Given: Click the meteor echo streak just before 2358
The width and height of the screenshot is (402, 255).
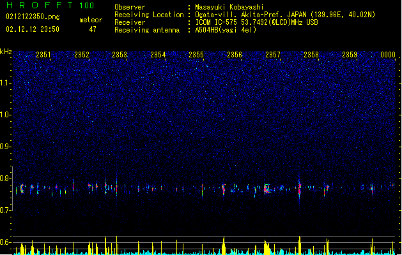Looking at the screenshot, I should coord(299,188).
